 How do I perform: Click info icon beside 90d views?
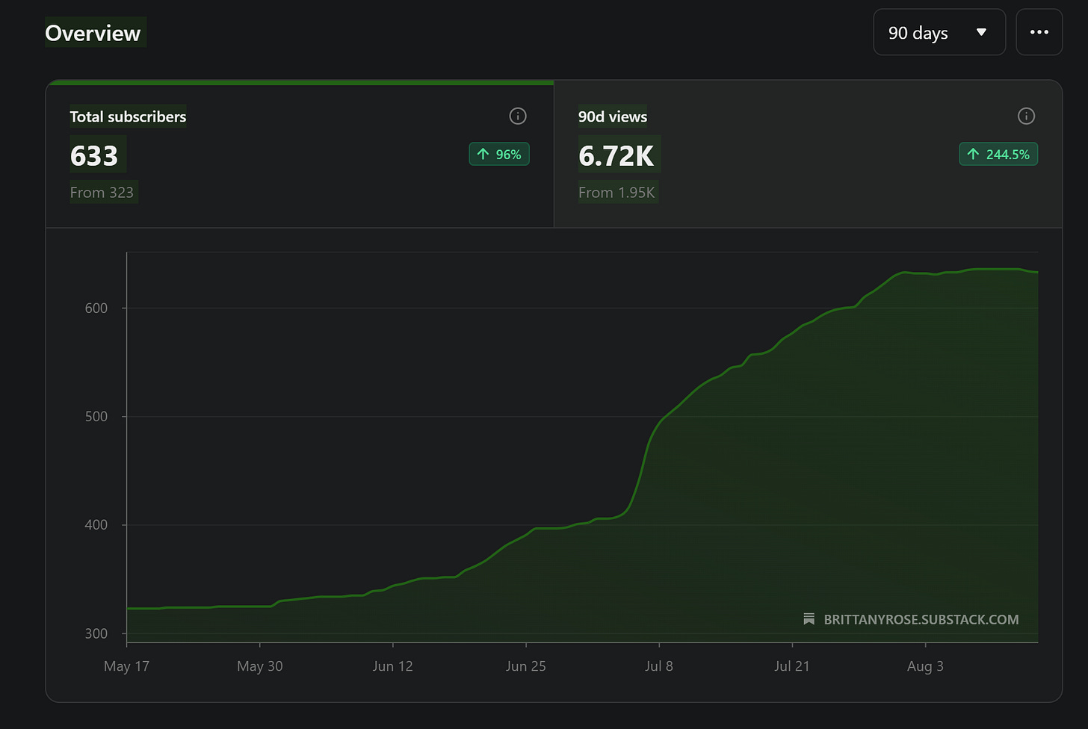point(1027,116)
